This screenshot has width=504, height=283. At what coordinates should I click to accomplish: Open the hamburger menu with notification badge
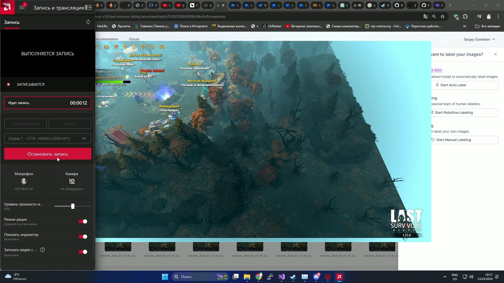(22, 7)
